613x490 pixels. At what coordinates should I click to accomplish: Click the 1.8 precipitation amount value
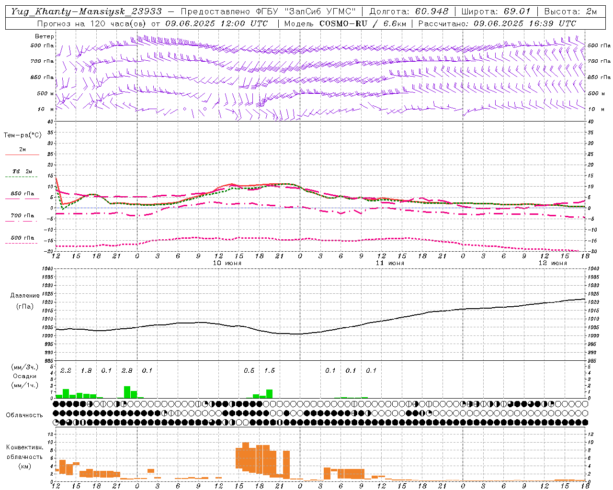pyautogui.click(x=86, y=370)
